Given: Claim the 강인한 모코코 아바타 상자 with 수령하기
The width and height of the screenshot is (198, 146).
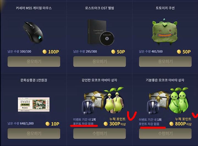Looking at the screenshot, I should [100, 134].
